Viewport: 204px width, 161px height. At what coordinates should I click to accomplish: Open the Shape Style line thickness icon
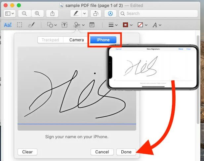point(111,25)
